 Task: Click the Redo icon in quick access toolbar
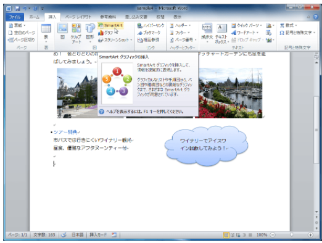click(x=35, y=9)
